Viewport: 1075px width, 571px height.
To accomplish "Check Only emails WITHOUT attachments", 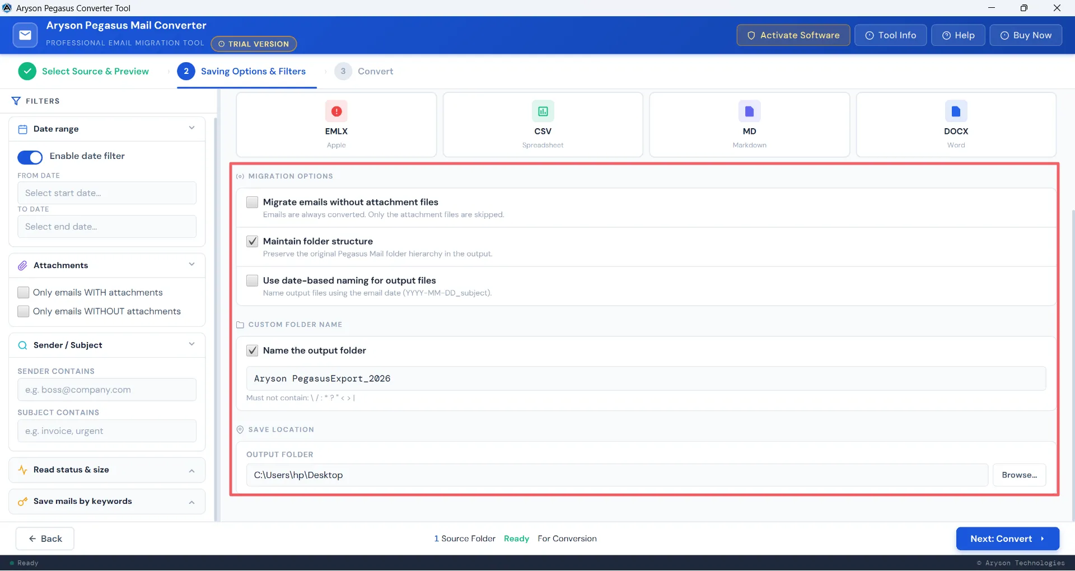I will click(x=24, y=311).
